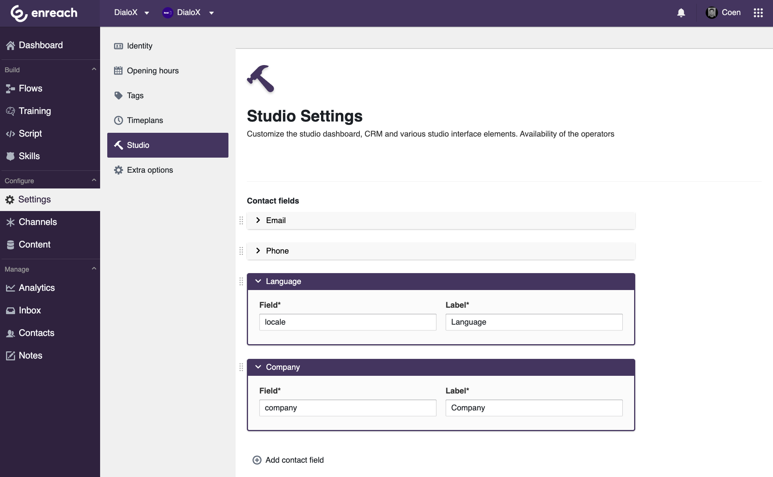Image resolution: width=773 pixels, height=477 pixels.
Task: Click the plus icon for Add contact field
Action: (x=257, y=460)
